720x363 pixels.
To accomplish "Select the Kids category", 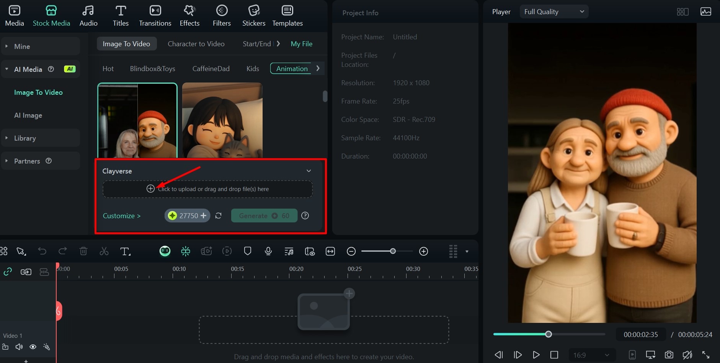I will [253, 69].
